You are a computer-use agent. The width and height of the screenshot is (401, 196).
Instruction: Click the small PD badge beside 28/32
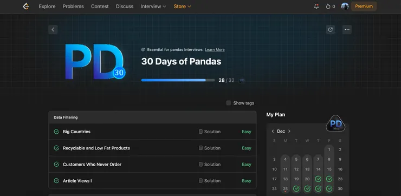[x=242, y=81]
